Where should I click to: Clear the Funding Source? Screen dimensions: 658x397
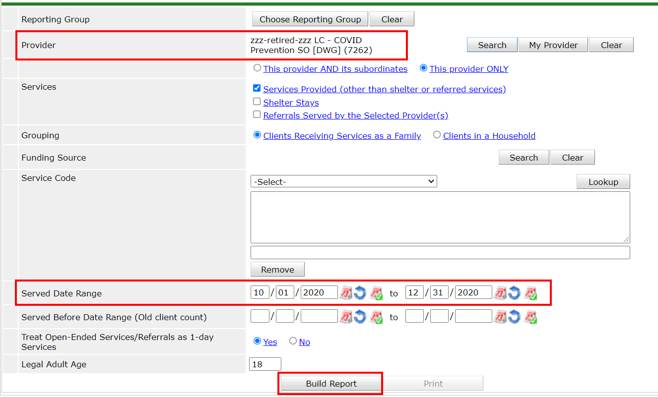pyautogui.click(x=573, y=158)
